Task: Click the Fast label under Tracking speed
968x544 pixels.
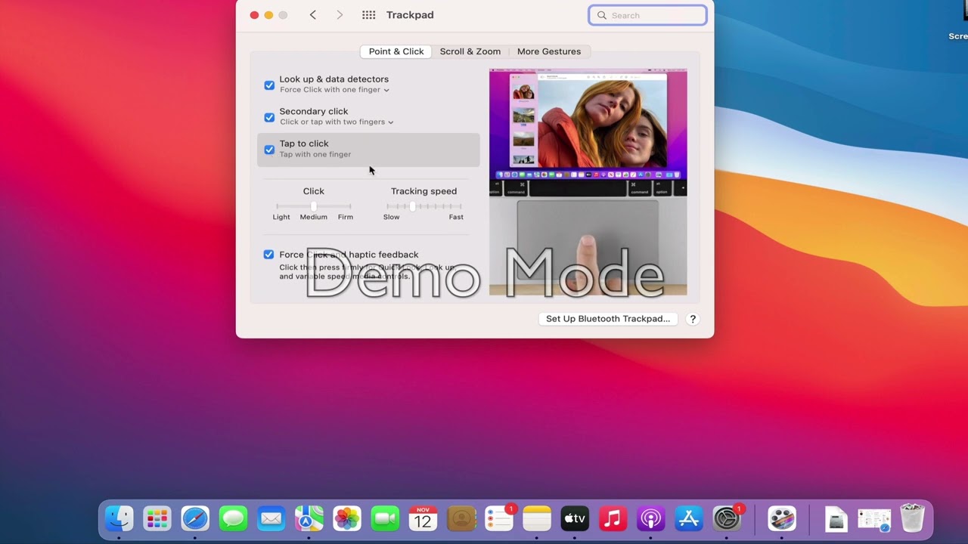Action: [456, 217]
